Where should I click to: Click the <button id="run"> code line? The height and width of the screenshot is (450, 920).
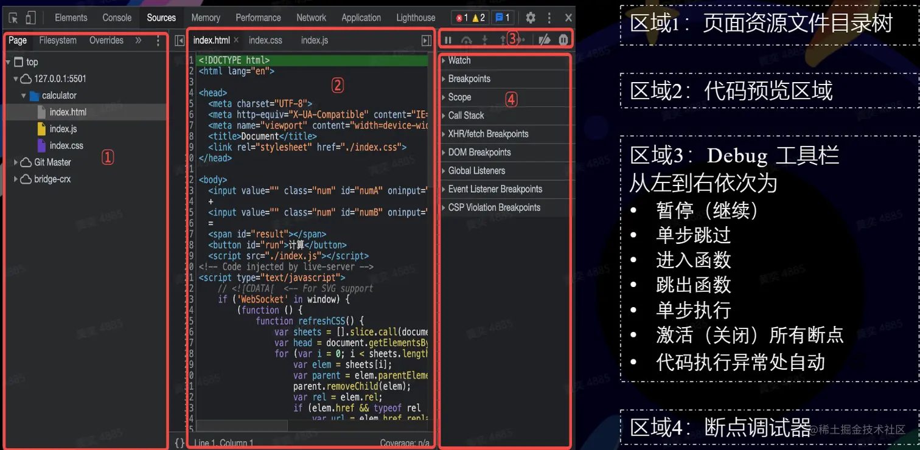(277, 245)
